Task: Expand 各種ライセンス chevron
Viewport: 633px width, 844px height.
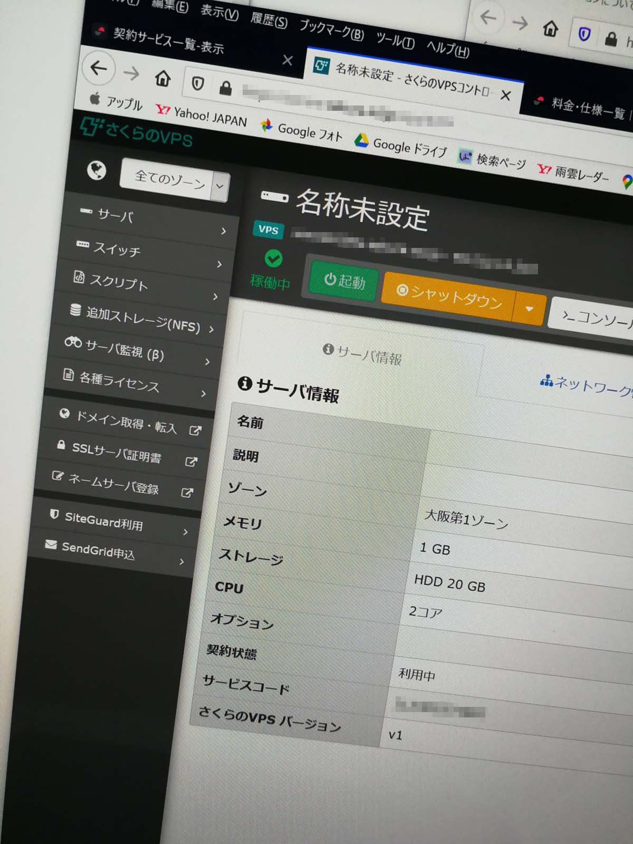Action: click(204, 393)
